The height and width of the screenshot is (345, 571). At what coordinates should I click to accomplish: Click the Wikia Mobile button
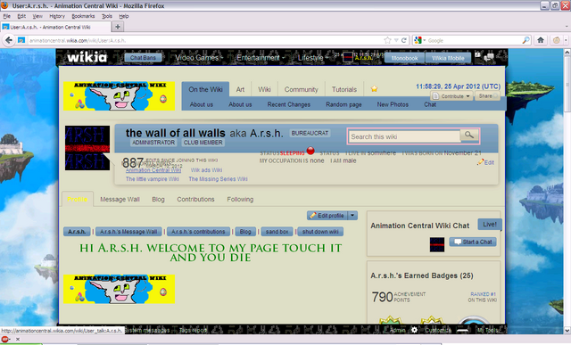[x=448, y=58]
